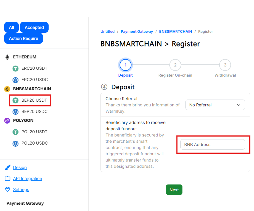Open the No Referral dropdown

click(215, 105)
